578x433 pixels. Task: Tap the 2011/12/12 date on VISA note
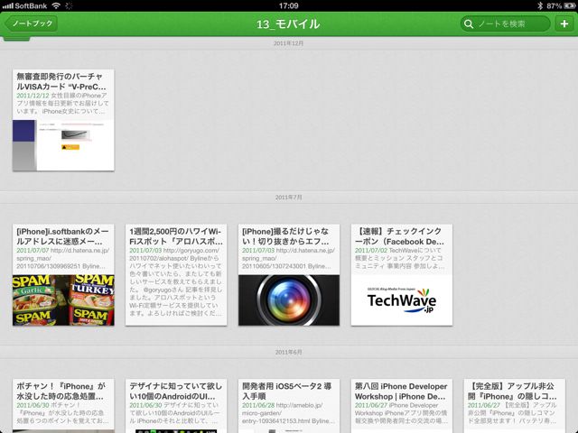tap(33, 96)
